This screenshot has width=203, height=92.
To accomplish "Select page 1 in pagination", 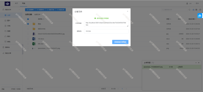I will click(122, 89).
